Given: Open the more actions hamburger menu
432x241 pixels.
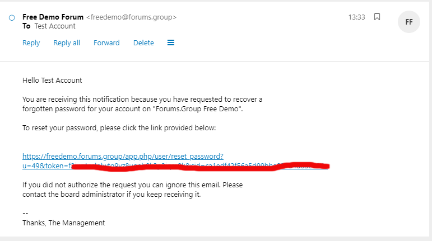Looking at the screenshot, I should click(x=171, y=43).
